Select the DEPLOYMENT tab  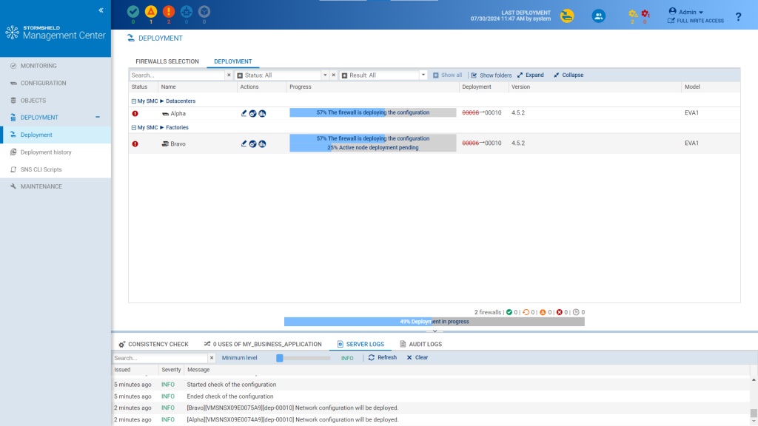pyautogui.click(x=233, y=61)
